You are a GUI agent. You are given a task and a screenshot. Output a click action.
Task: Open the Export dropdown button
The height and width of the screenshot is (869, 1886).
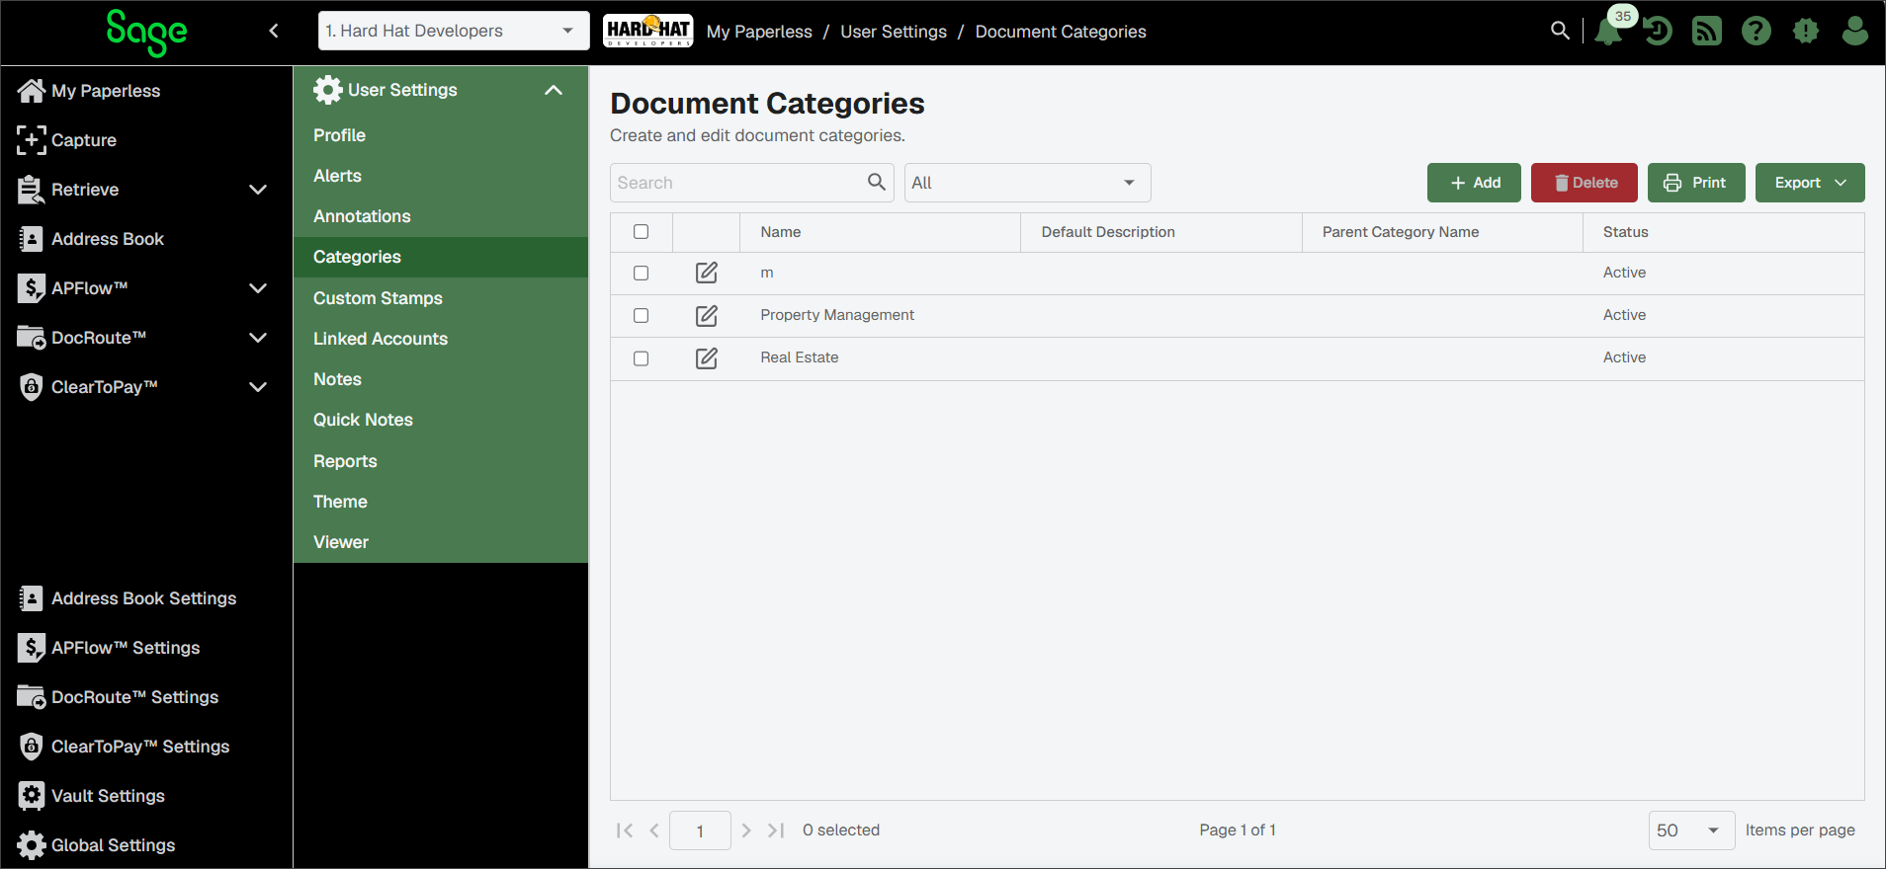click(1810, 183)
